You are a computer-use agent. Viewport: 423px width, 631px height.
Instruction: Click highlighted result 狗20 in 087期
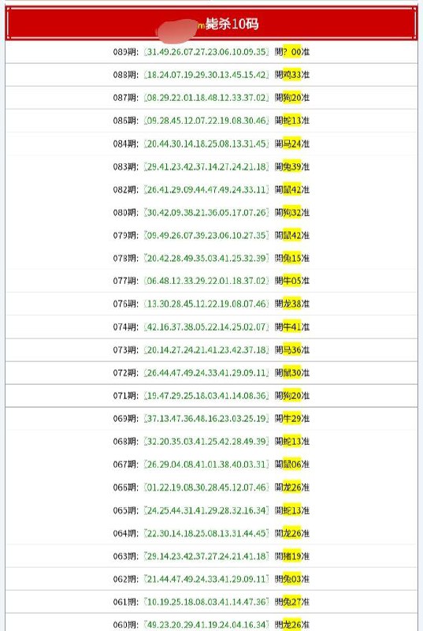click(292, 98)
